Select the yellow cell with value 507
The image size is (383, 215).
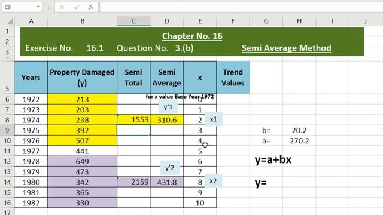click(83, 141)
